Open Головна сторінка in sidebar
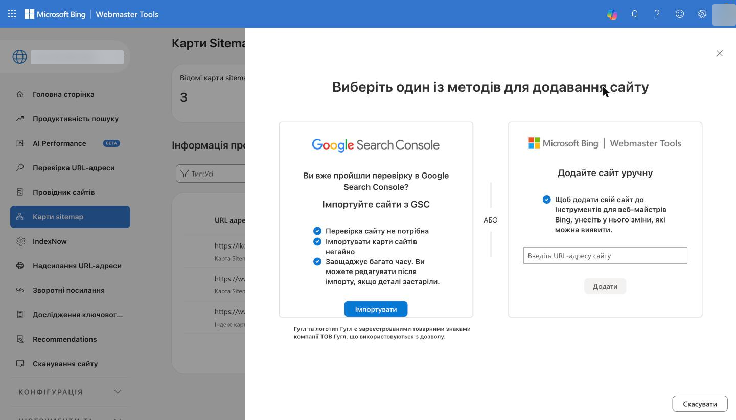 (x=70, y=94)
